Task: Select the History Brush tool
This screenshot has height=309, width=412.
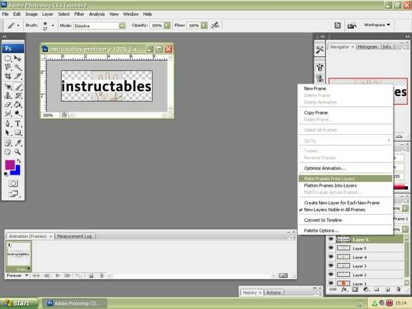Action: (x=18, y=96)
